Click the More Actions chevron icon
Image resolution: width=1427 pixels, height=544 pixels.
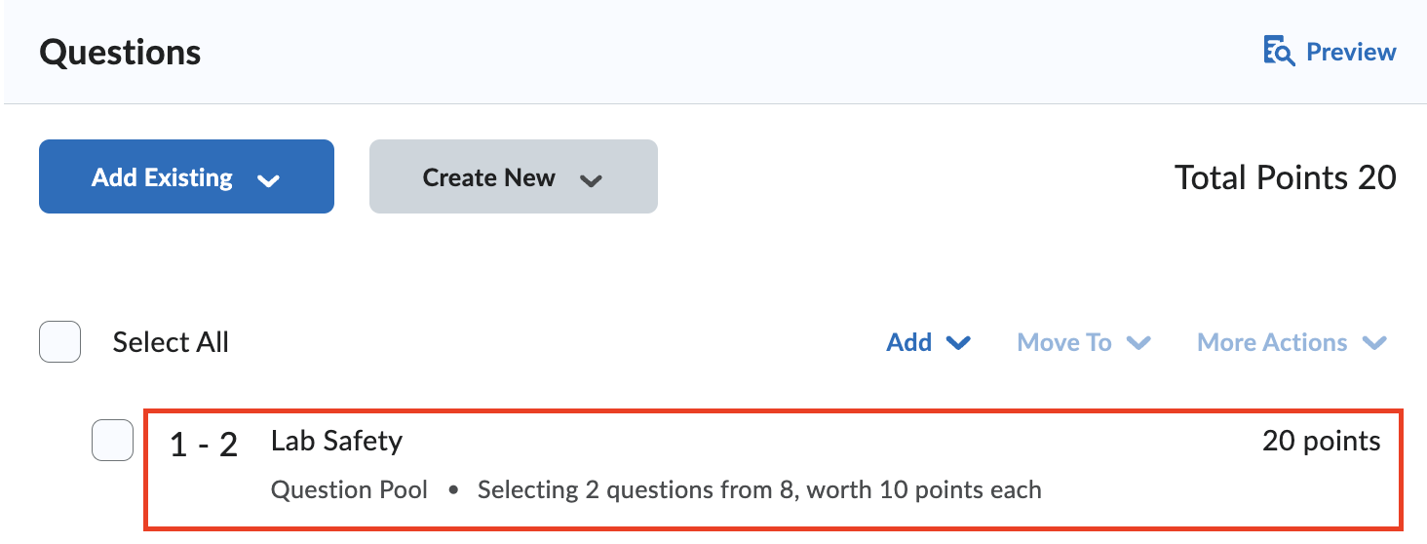click(1374, 343)
